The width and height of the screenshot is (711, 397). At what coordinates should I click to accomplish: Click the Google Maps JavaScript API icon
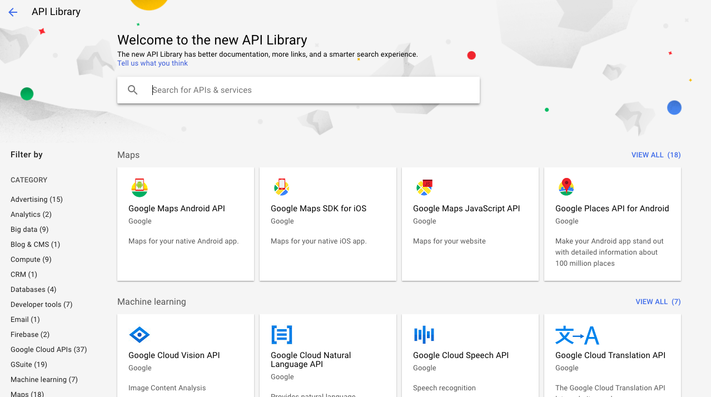tap(424, 187)
